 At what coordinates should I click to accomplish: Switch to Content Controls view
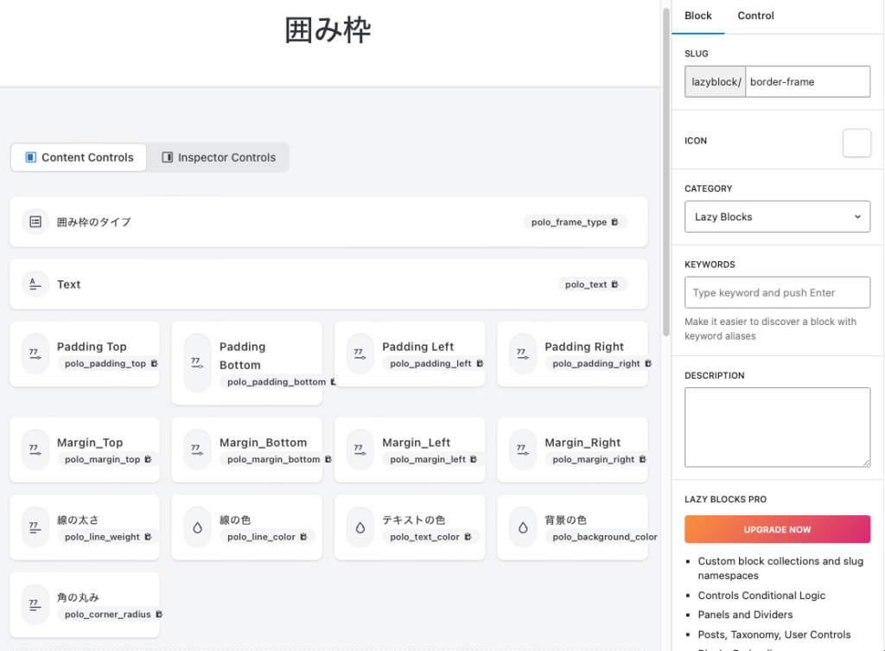click(x=79, y=157)
